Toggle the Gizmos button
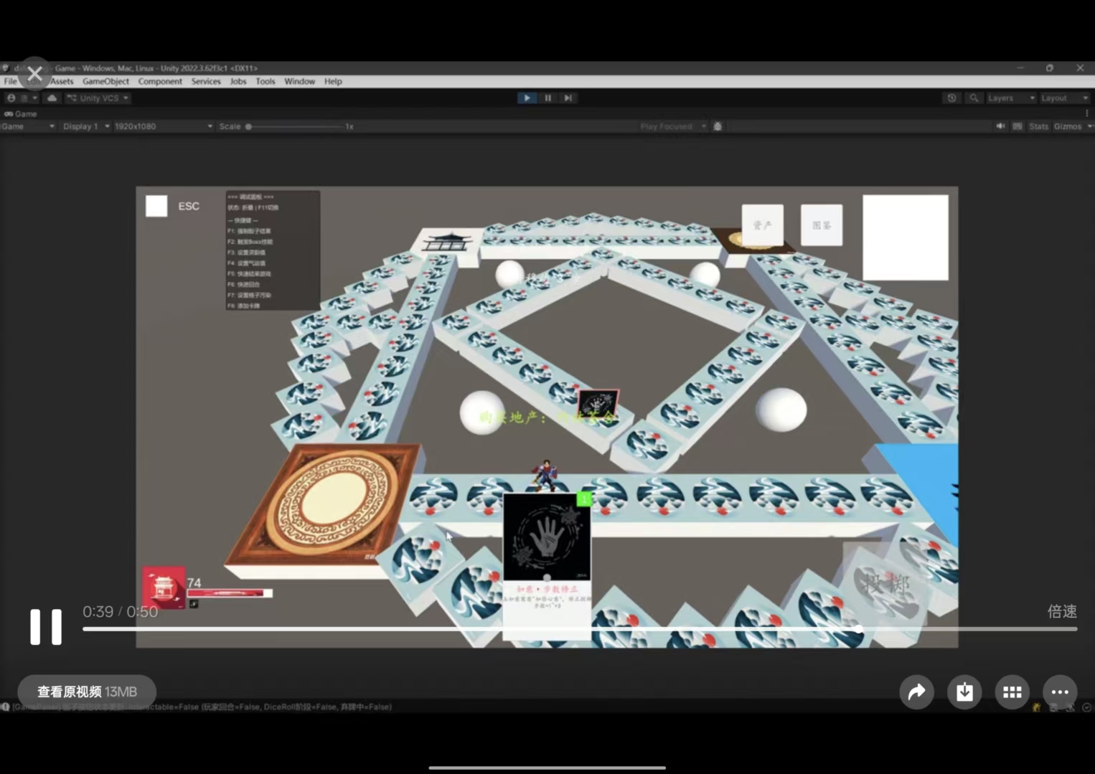The height and width of the screenshot is (774, 1095). [x=1068, y=127]
